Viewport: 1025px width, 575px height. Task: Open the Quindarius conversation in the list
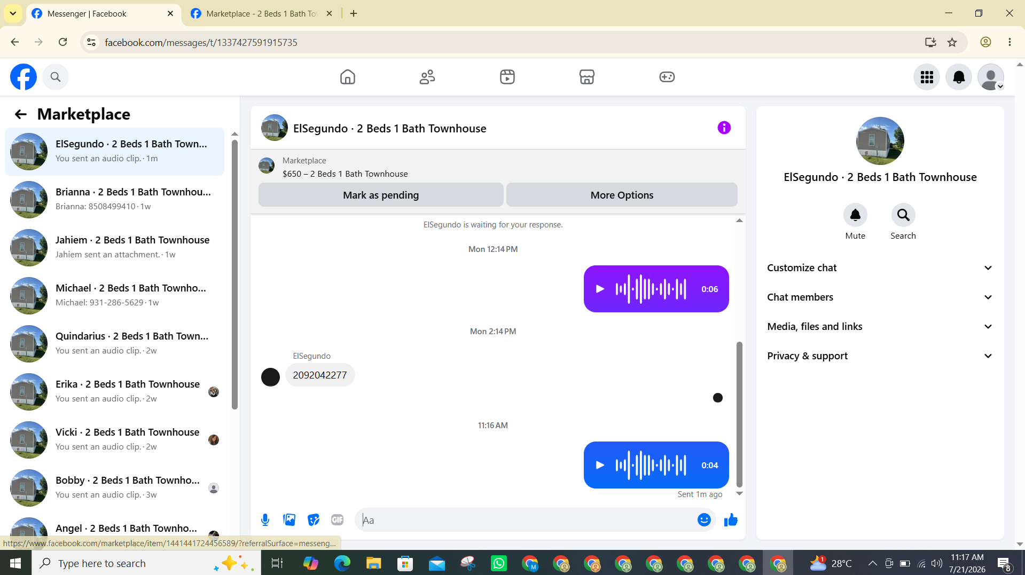114,344
